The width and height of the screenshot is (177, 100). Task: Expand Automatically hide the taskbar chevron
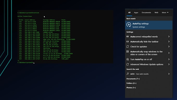tap(169, 42)
